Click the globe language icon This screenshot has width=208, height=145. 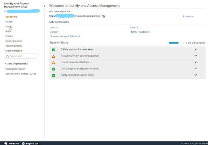23,143
